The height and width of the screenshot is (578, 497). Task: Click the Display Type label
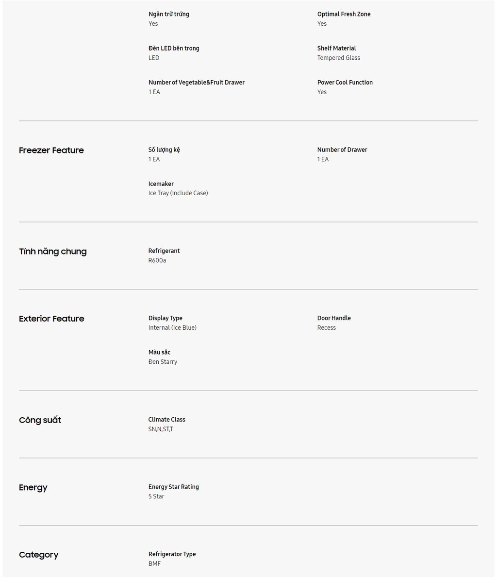[165, 318]
